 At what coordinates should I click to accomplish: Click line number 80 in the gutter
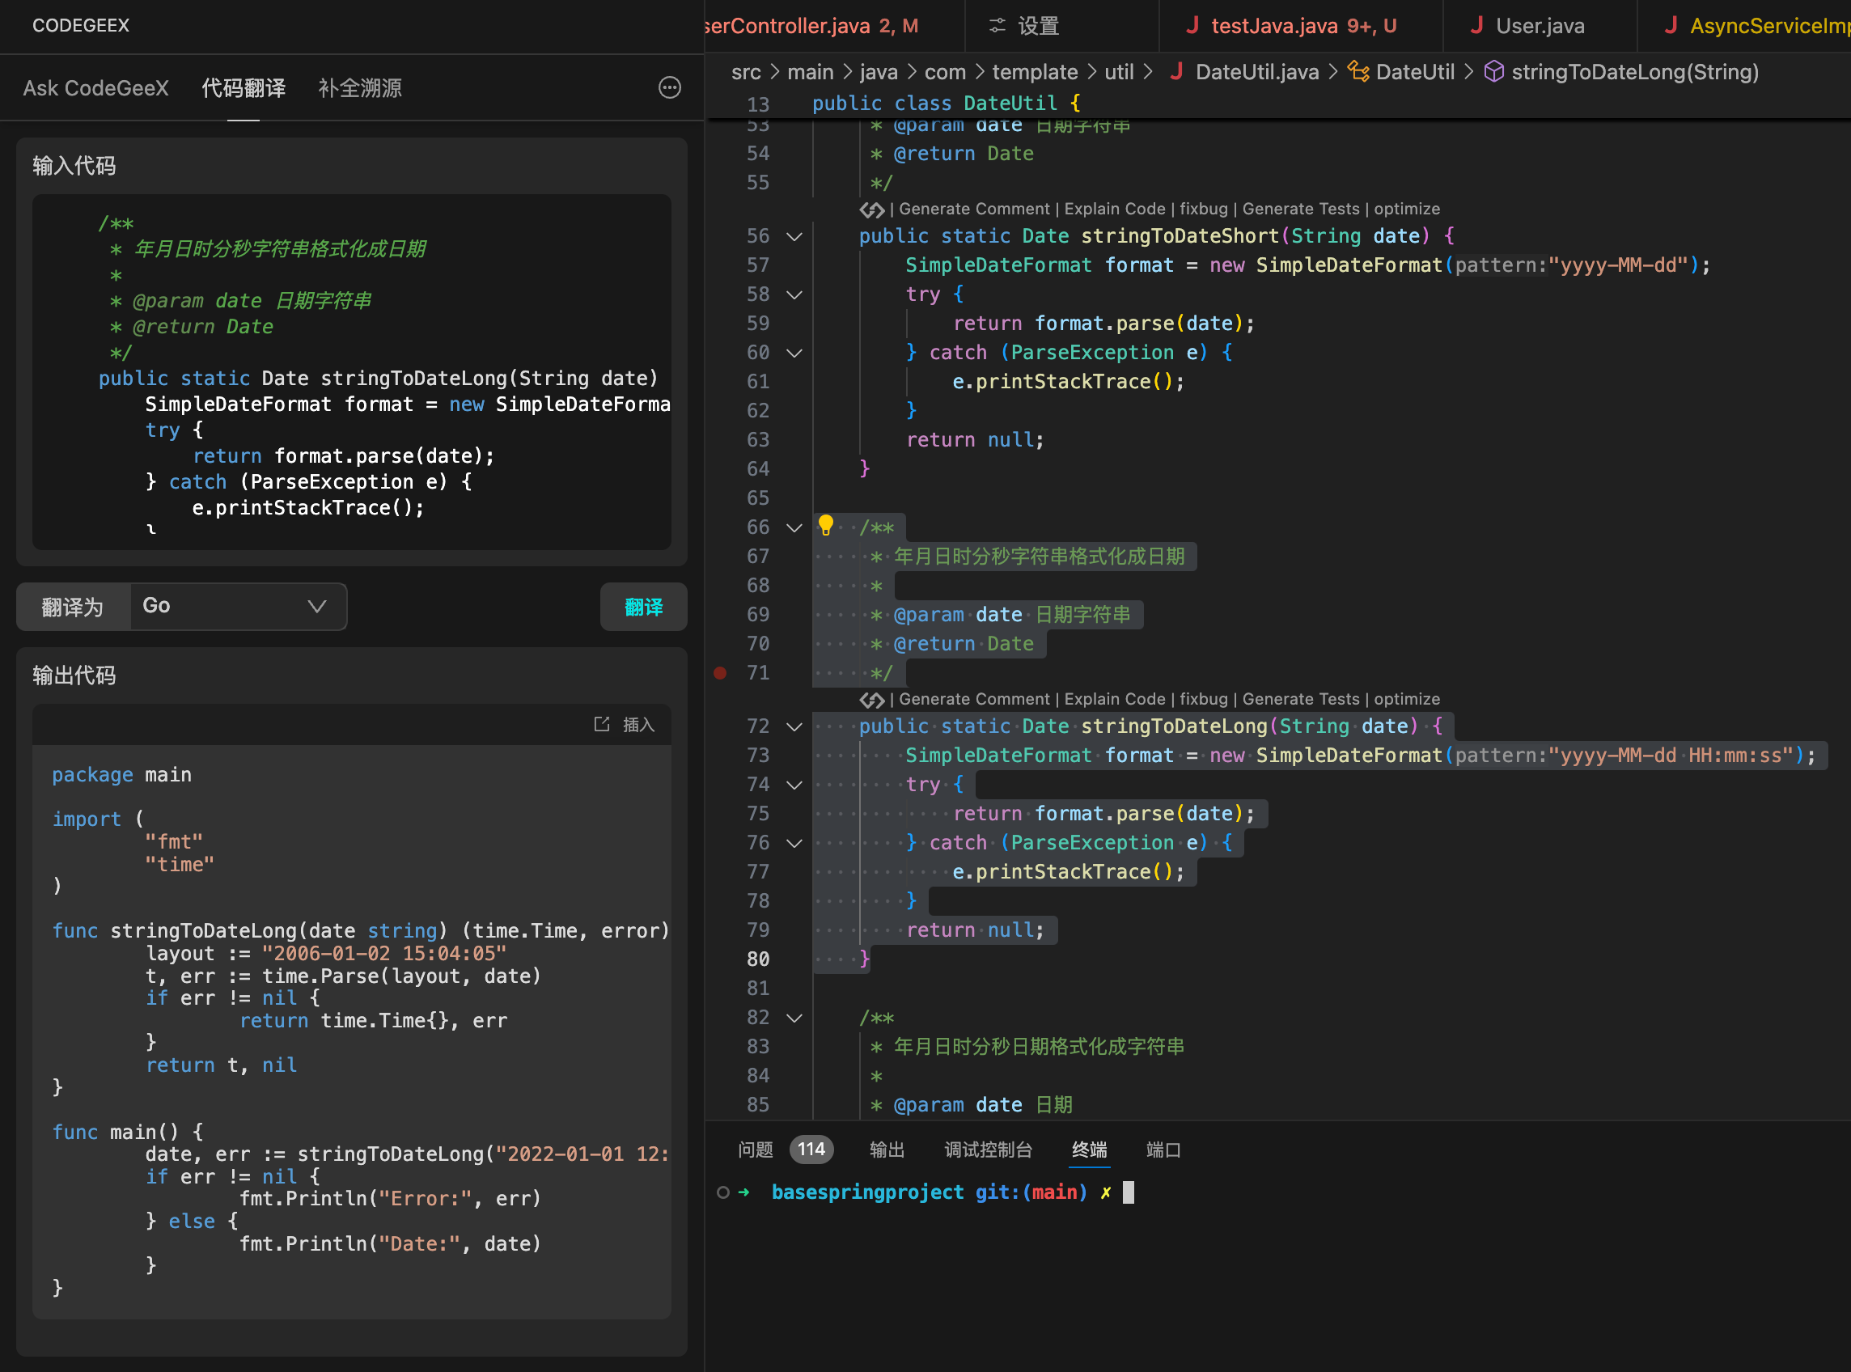click(757, 959)
